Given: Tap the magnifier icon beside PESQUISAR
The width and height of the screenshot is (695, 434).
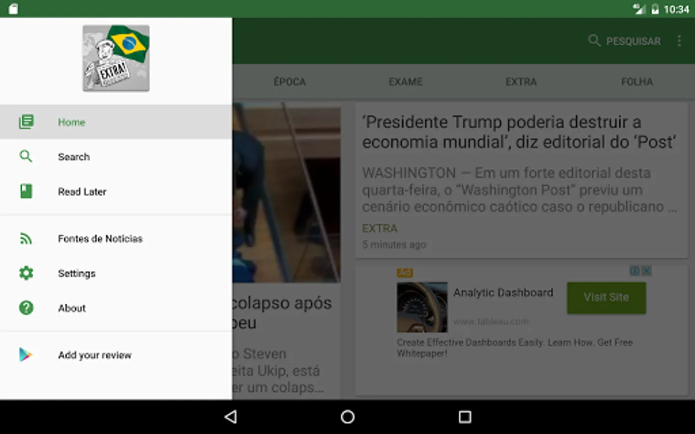Looking at the screenshot, I should [594, 41].
